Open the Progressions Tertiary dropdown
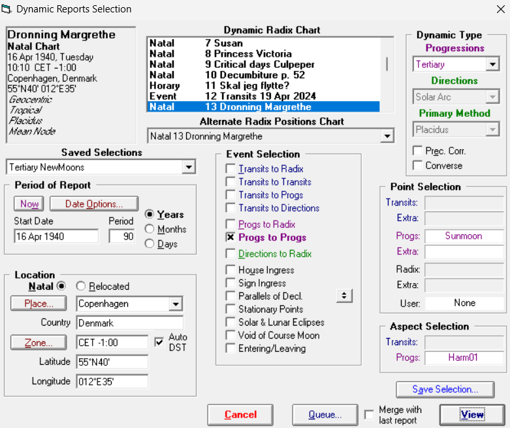 pyautogui.click(x=492, y=65)
